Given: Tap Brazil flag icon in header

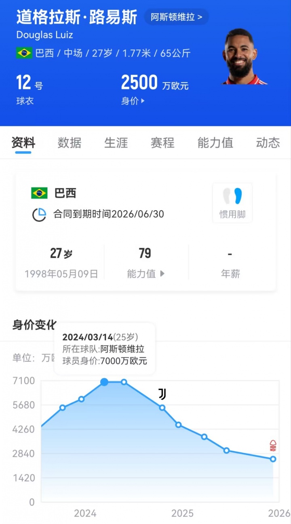Looking at the screenshot, I should click(24, 53).
